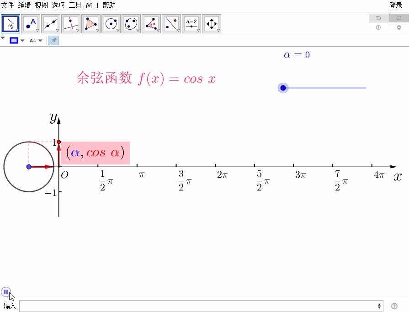
Task: Select the Line tool
Action: click(x=51, y=23)
